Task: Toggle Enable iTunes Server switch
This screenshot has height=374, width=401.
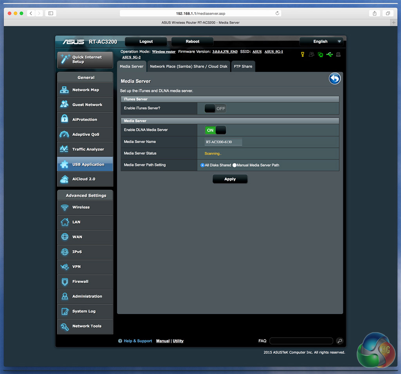Action: (215, 109)
